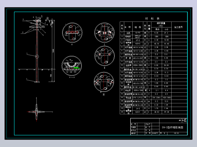Click detail circle II
This screenshot has height=147, width=197.
[x=105, y=56]
